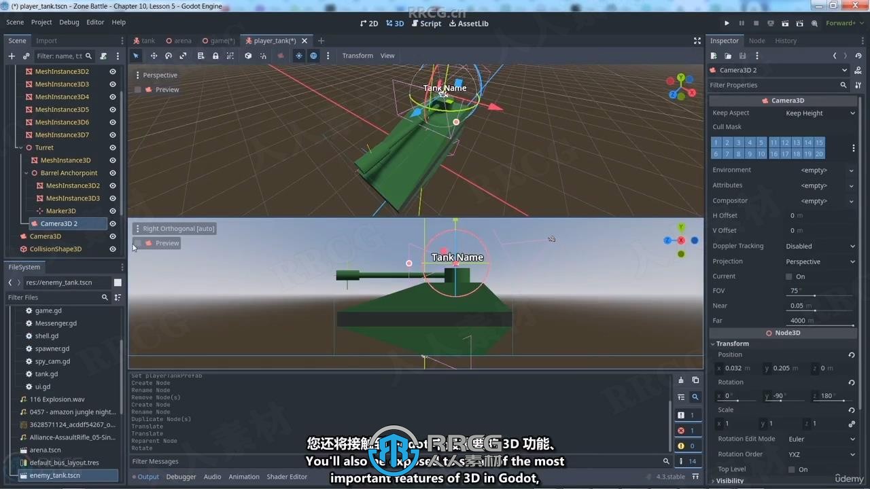Open the Shader Editor panel
The image size is (870, 489).
[287, 477]
